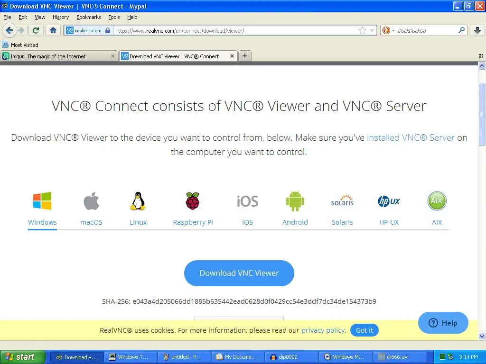Go to the browser Home page

coord(53,30)
